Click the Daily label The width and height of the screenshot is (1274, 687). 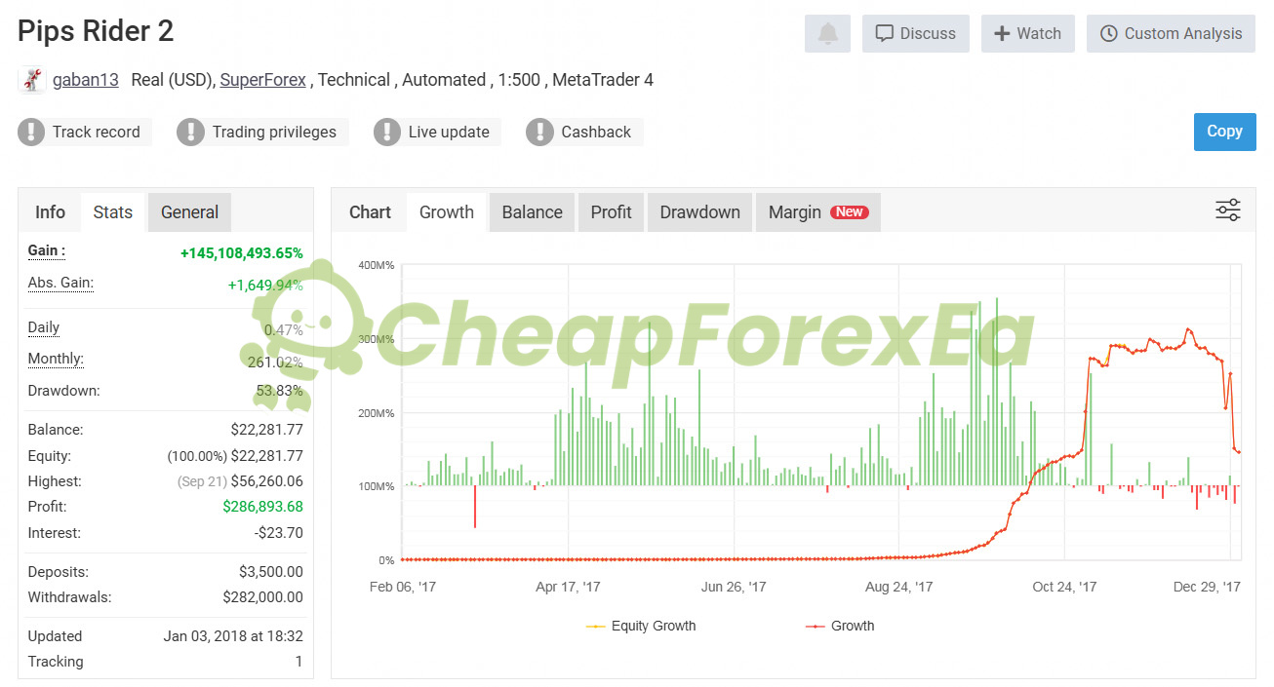coord(44,327)
